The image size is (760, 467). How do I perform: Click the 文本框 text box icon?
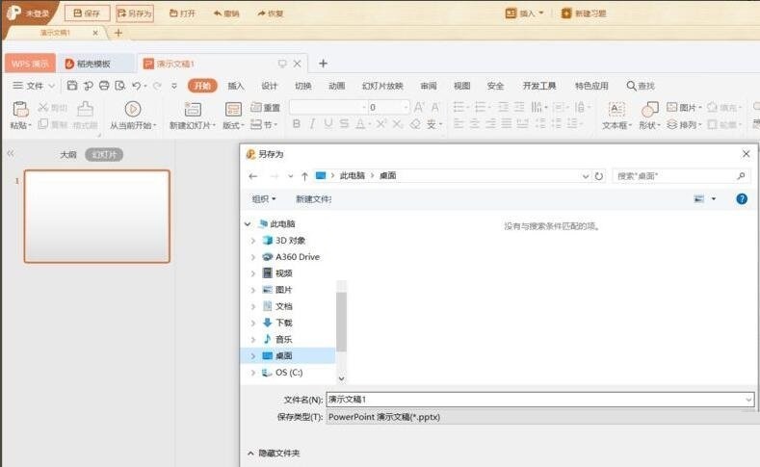[x=616, y=109]
